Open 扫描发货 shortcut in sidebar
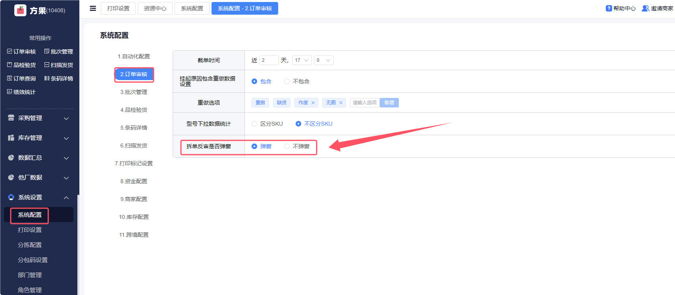 click(58, 65)
